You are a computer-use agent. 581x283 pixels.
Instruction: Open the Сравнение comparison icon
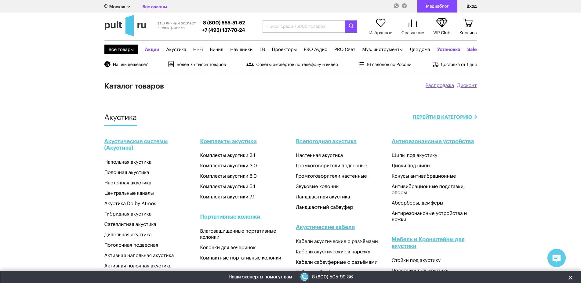coord(412,23)
